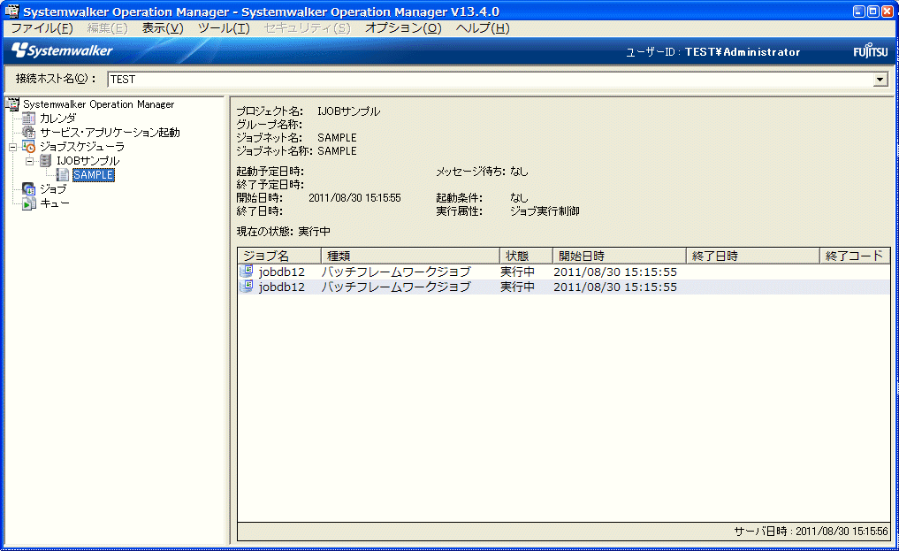Sort by the 終了コード column header
The width and height of the screenshot is (899, 551).
pyautogui.click(x=854, y=256)
